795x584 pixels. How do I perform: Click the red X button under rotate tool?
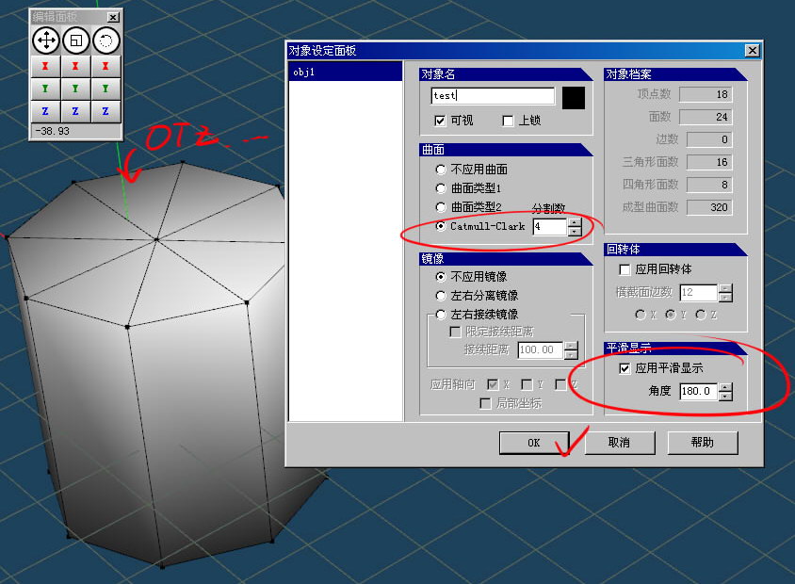click(105, 67)
